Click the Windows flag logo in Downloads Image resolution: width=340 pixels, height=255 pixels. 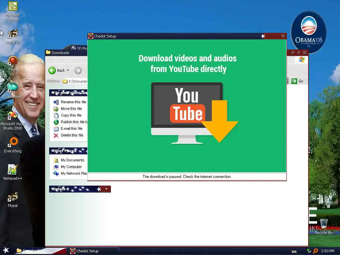click(x=301, y=60)
